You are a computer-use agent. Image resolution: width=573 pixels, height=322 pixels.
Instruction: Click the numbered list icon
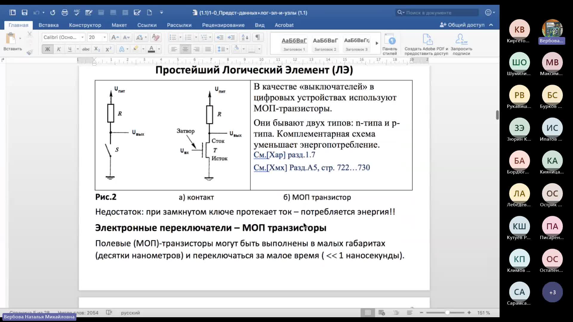[x=188, y=37]
